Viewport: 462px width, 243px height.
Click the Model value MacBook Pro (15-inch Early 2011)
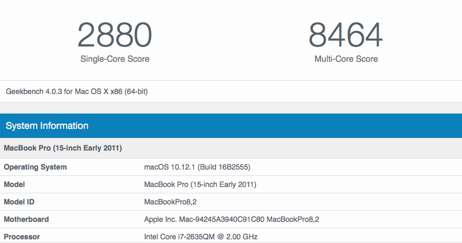tap(200, 184)
